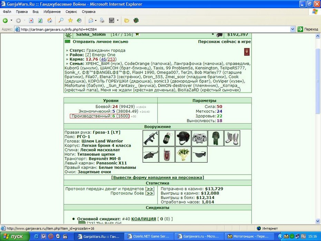The width and height of the screenshot is (321, 241).
Task: Go to Home page icon
Action: tap(50, 20)
